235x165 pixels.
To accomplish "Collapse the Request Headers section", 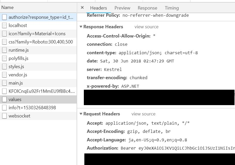I will pos(81,114).
